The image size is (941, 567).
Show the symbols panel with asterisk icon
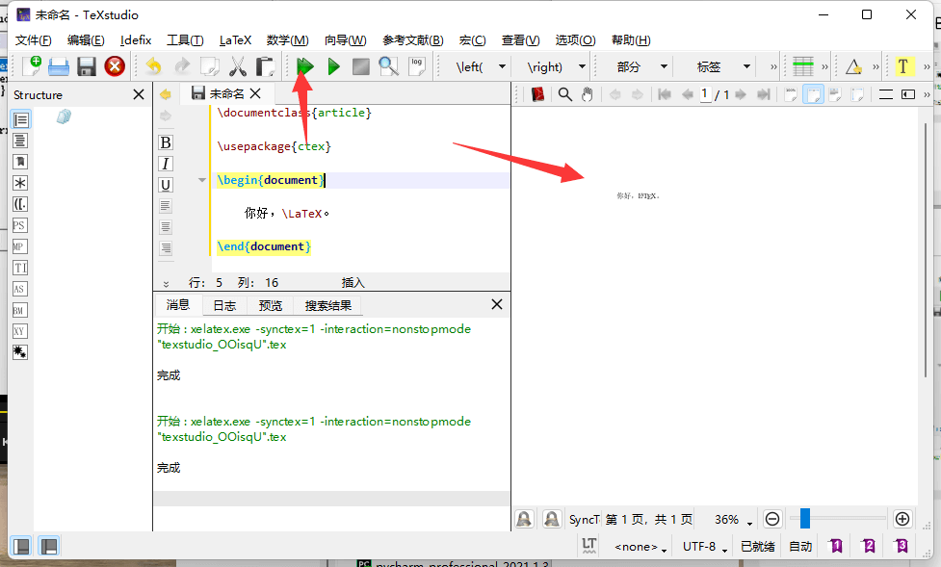[20, 183]
